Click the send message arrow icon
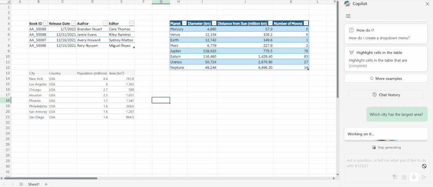Viewport: 433px width, 187px height. [424, 177]
